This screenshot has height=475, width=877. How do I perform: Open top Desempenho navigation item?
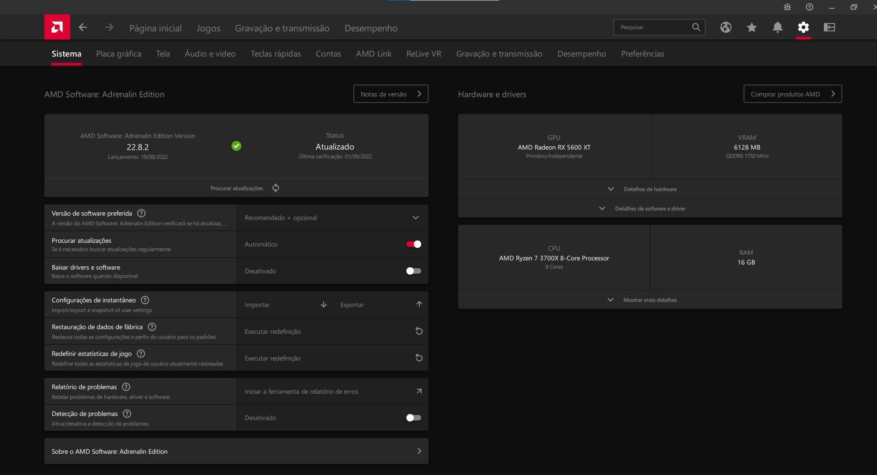(x=371, y=28)
